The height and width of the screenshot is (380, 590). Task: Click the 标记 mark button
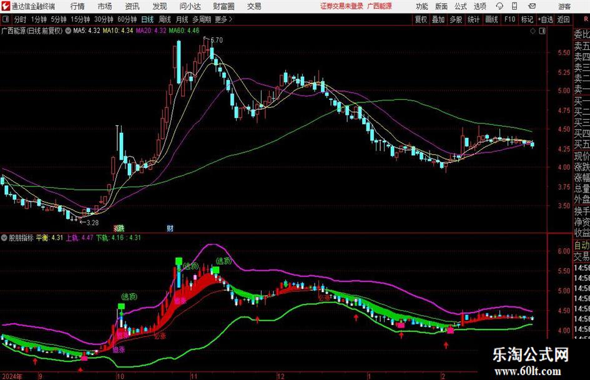(527, 19)
